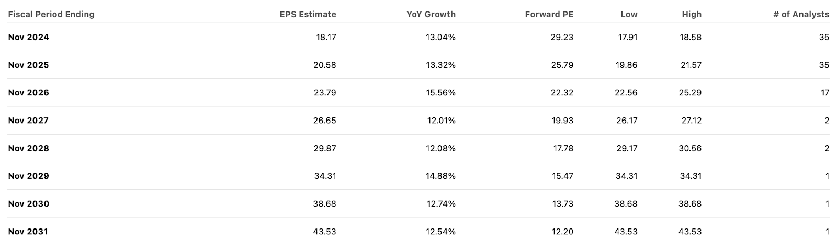The width and height of the screenshot is (837, 241).
Task: Select the 26.17 Low estimate cell
Action: pos(627,121)
